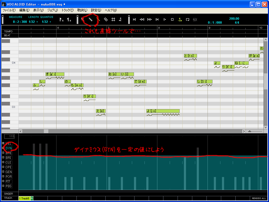Toggle the grid icon in toolbar

(113, 19)
